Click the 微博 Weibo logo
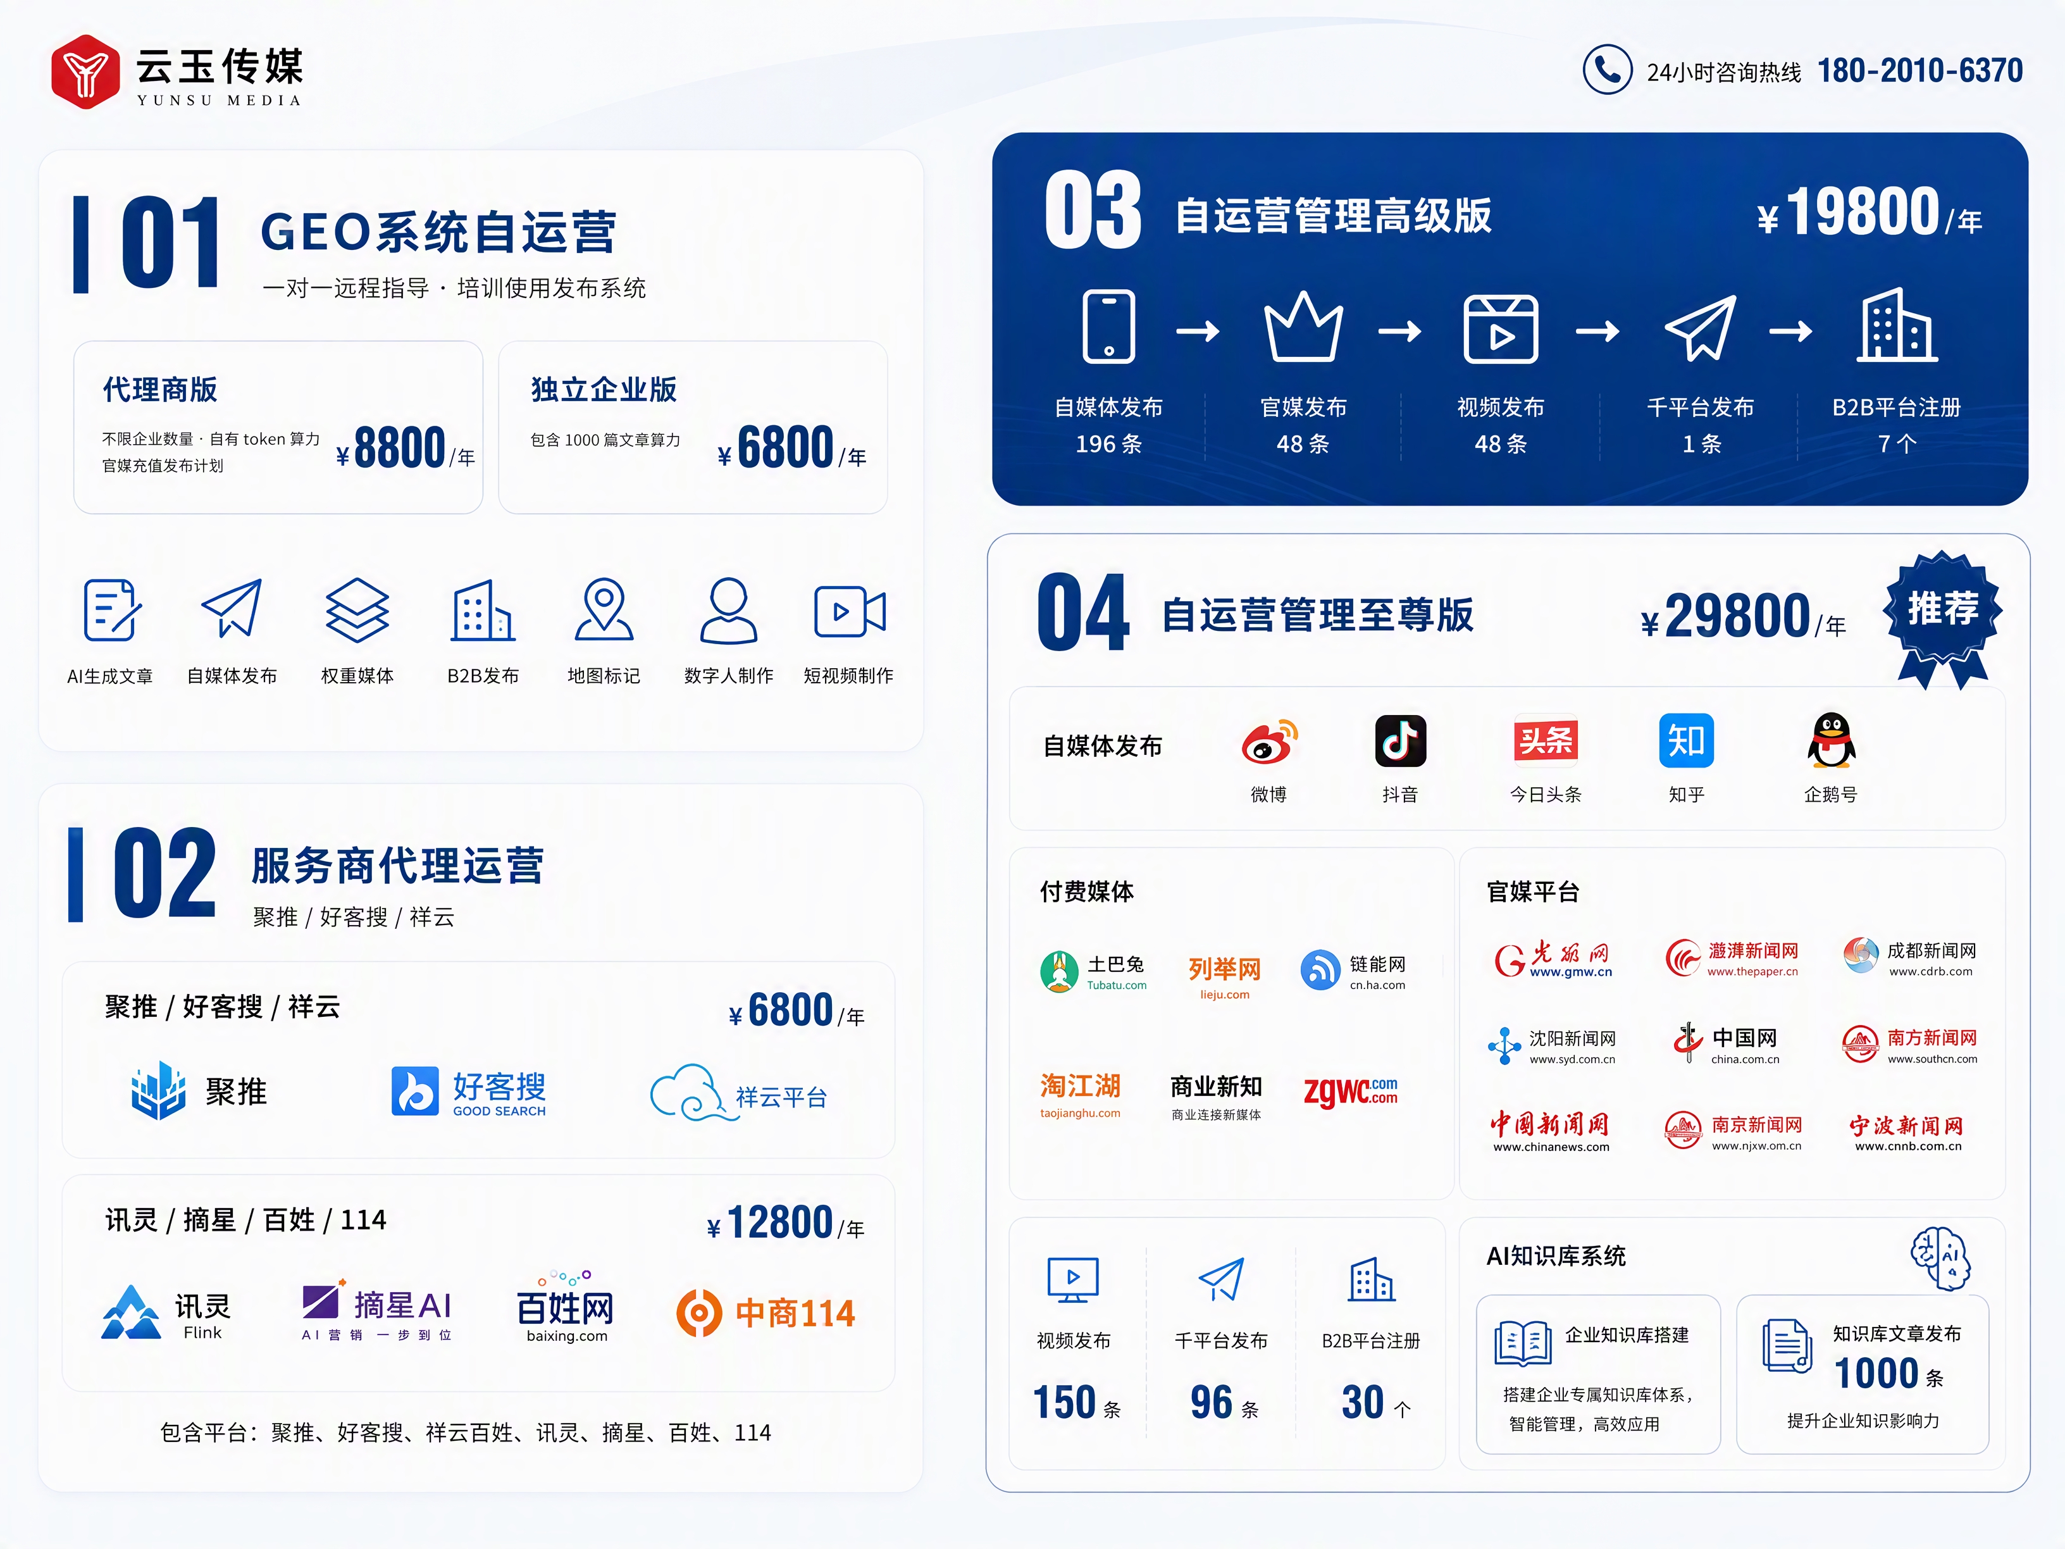The image size is (2065, 1549). 1270,742
